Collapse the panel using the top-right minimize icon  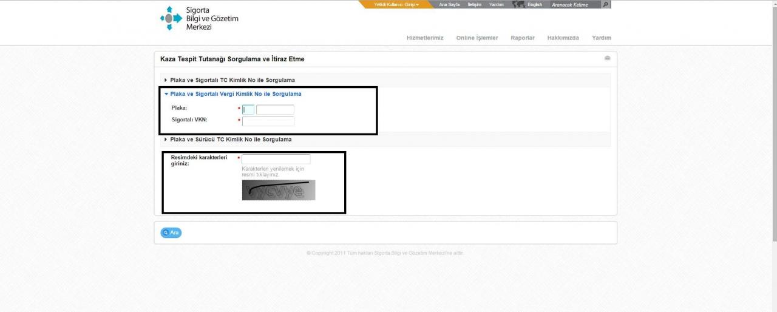pos(607,58)
